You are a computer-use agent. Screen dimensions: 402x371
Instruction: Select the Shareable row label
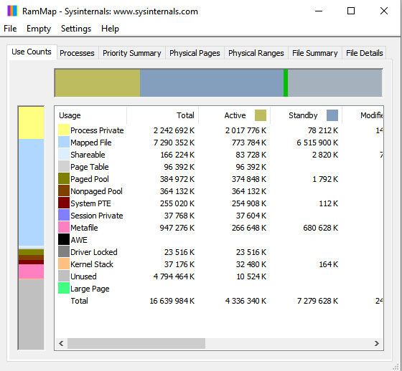(x=88, y=155)
